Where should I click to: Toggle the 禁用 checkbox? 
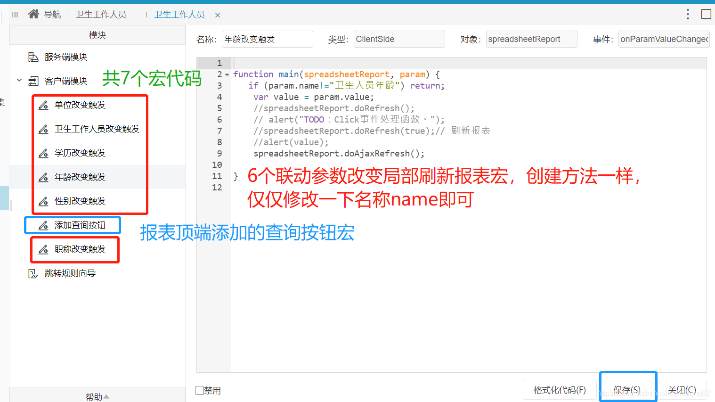pos(199,390)
